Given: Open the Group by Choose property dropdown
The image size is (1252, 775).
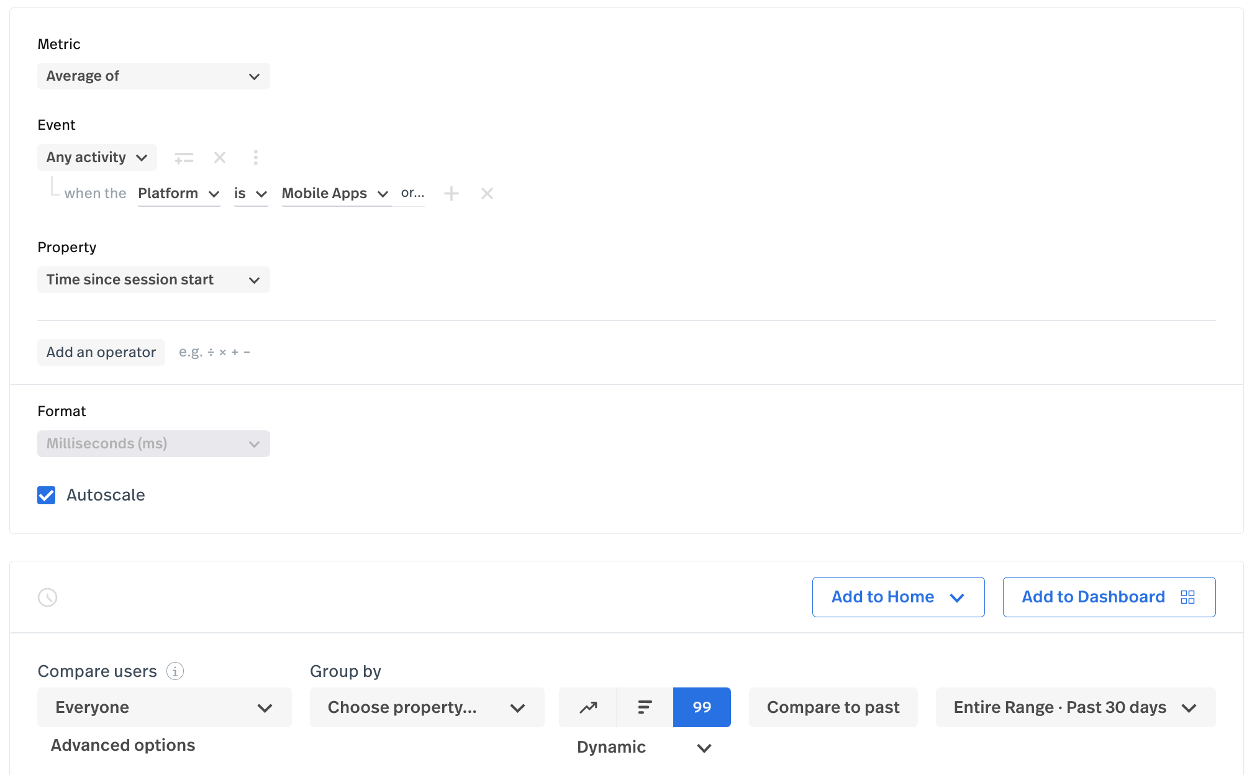Looking at the screenshot, I should [427, 707].
